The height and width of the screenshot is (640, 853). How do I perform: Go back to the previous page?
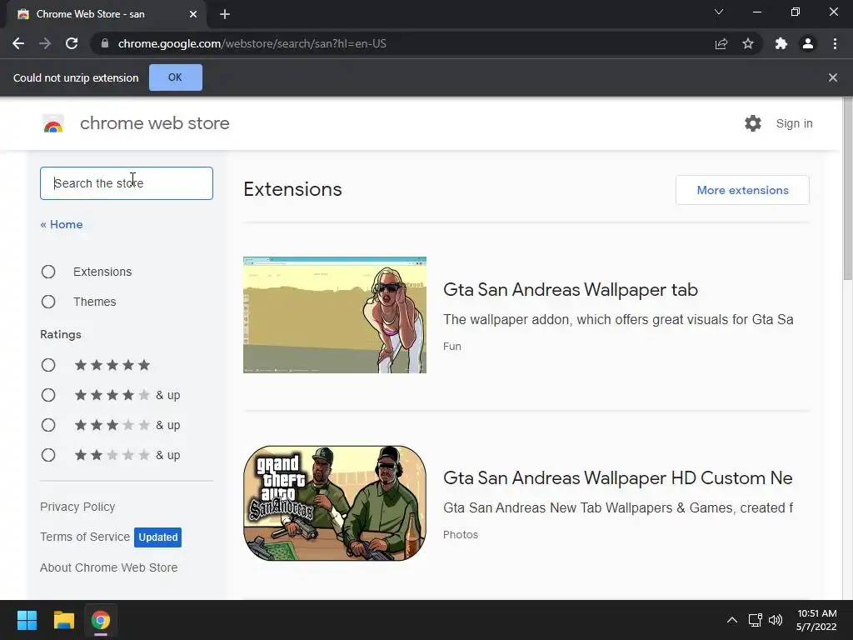[18, 43]
